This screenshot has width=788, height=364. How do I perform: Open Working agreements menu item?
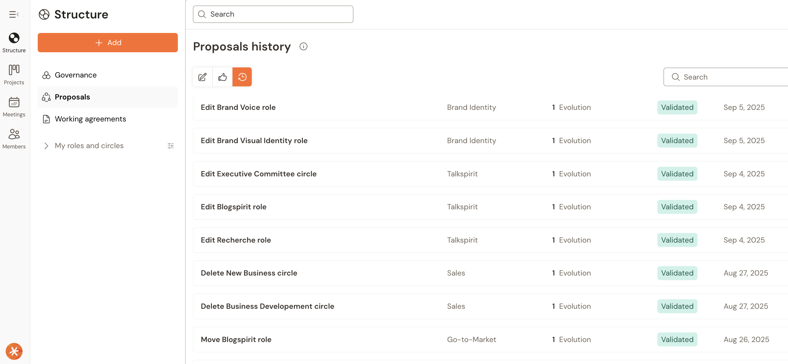coord(107,119)
